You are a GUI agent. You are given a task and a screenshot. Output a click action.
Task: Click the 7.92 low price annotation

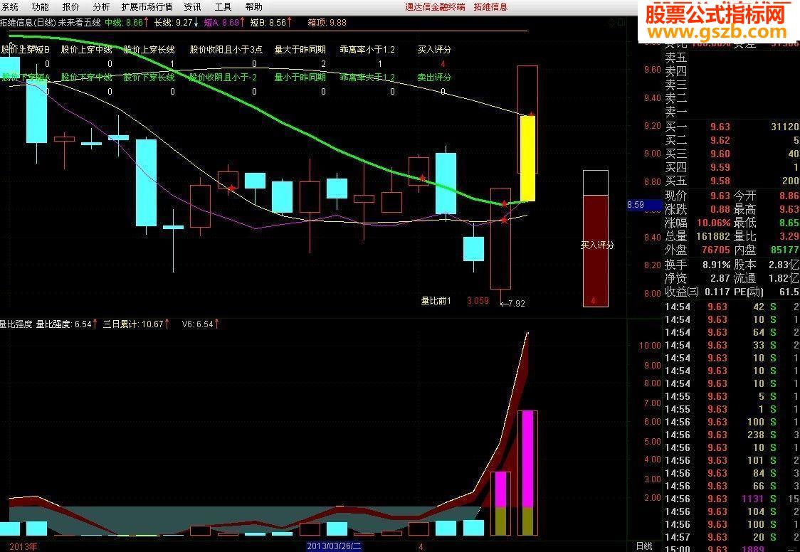[512, 304]
